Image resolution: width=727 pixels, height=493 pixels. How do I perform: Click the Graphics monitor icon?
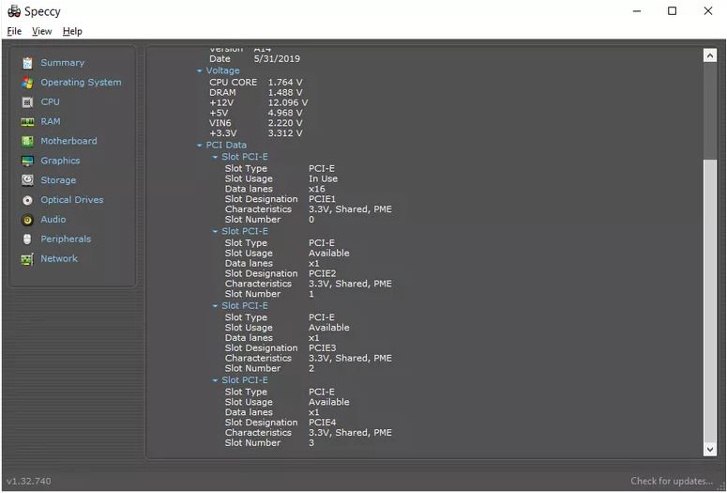[x=27, y=161]
